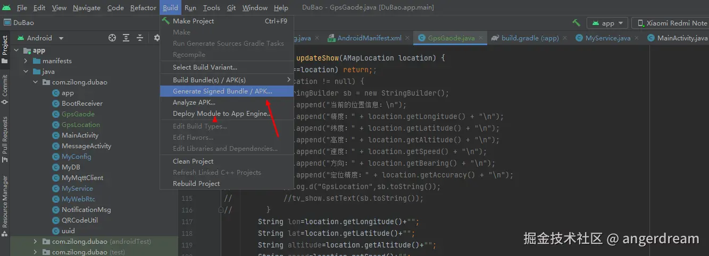Open Project panel gear settings
This screenshot has width=709, height=256.
tap(156, 38)
